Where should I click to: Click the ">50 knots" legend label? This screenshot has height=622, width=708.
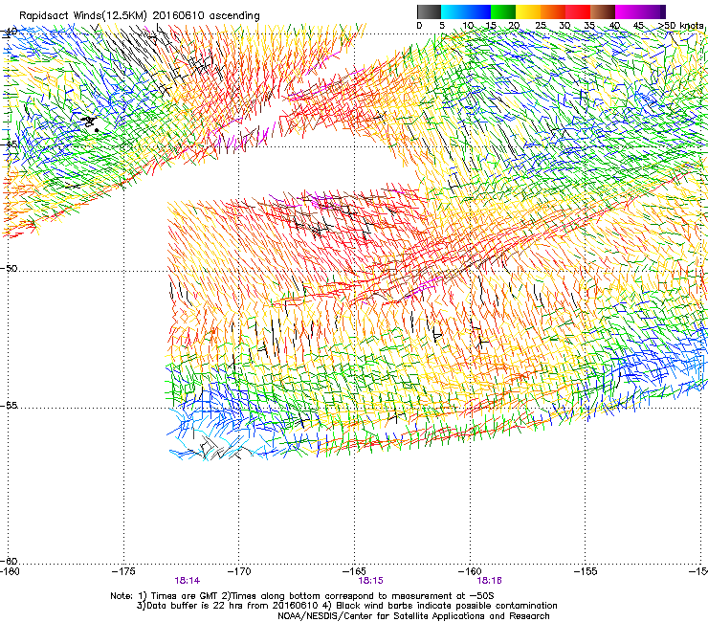click(680, 26)
